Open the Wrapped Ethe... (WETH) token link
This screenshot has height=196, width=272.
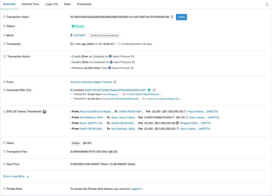195,123
